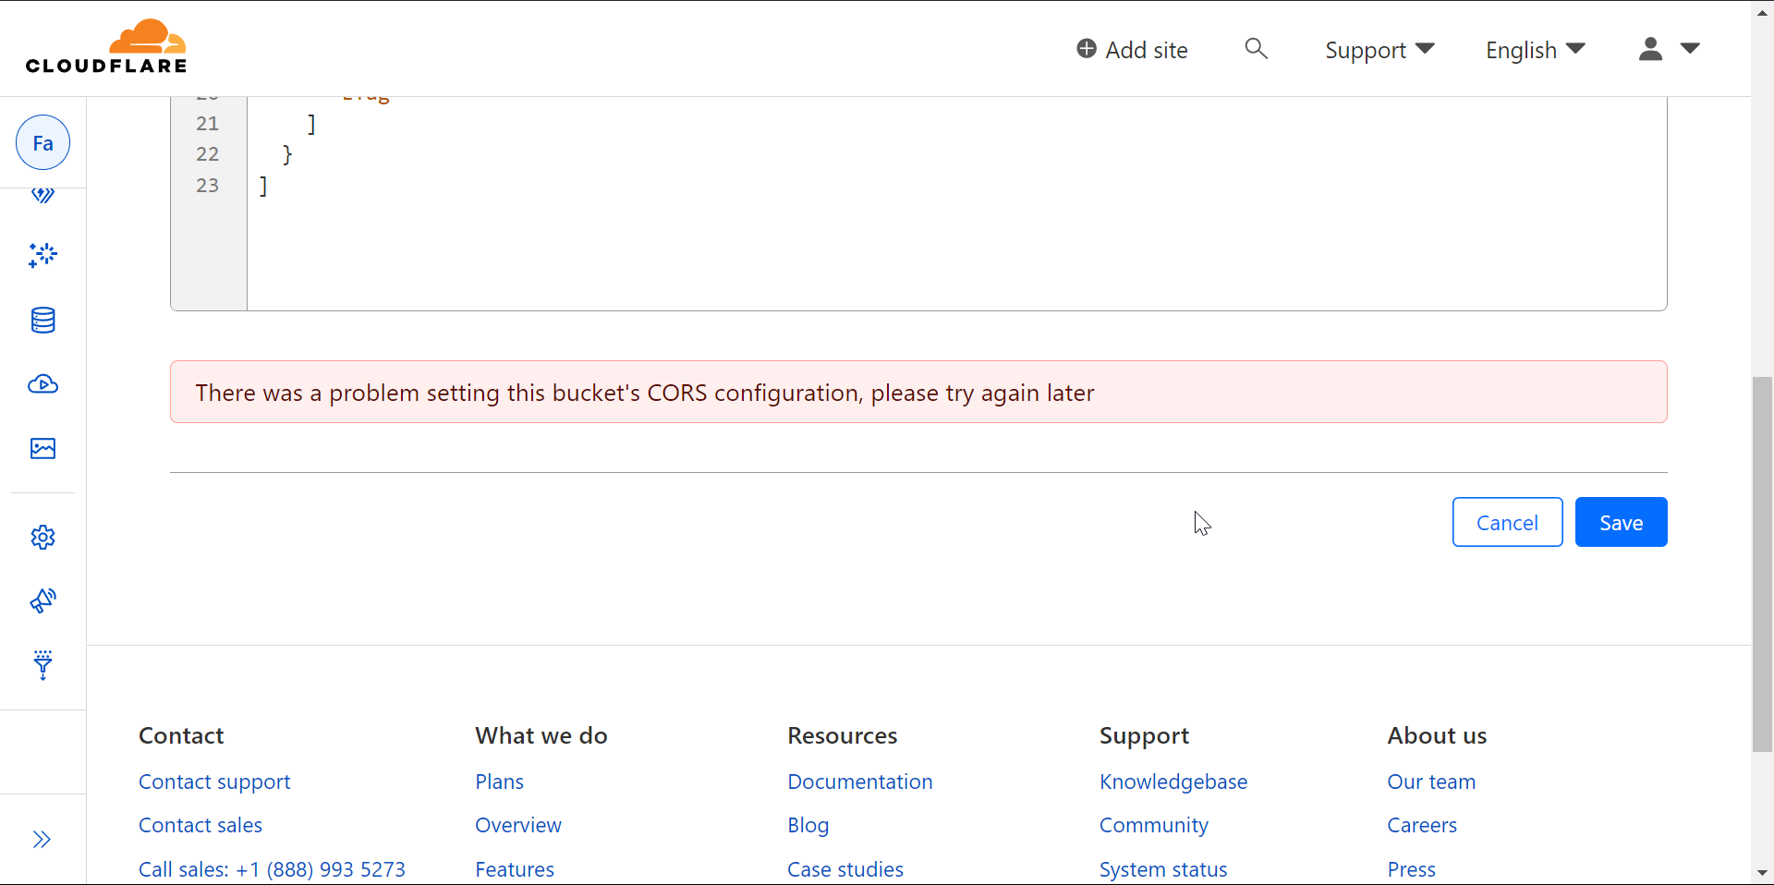Viewport: 1774px width, 885px height.
Task: Click the megaphone notifications icon
Action: click(x=43, y=600)
